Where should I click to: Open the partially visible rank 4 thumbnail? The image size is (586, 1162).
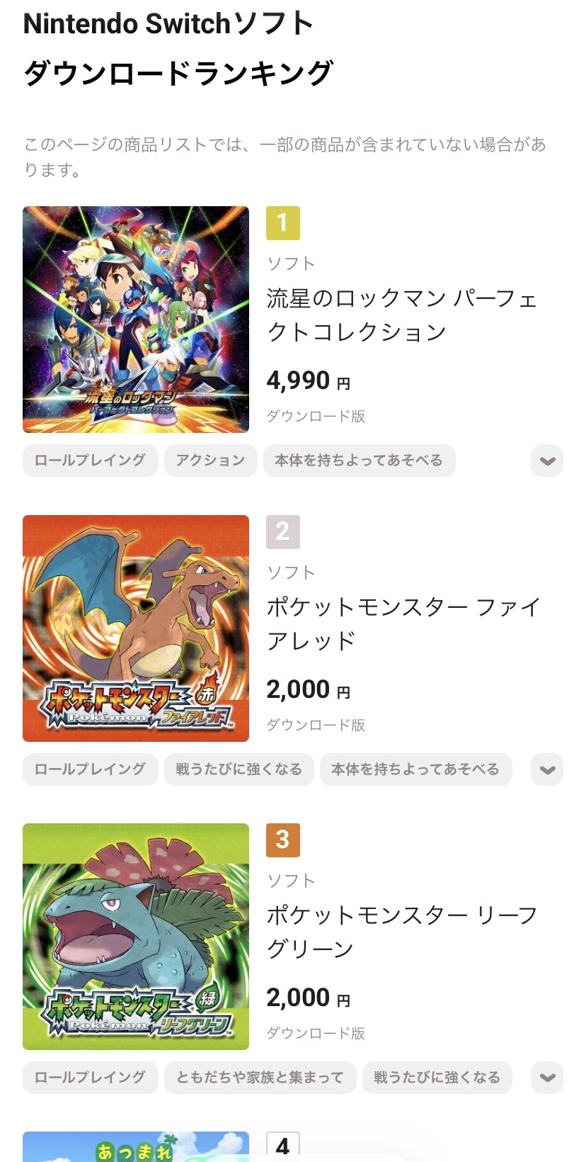coord(136,1148)
